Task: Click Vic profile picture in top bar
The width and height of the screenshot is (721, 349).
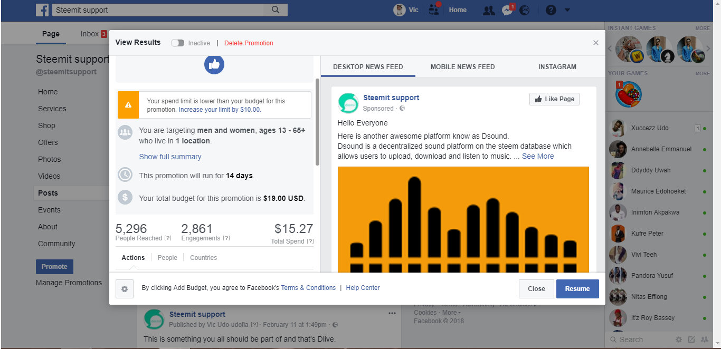Action: (399, 10)
